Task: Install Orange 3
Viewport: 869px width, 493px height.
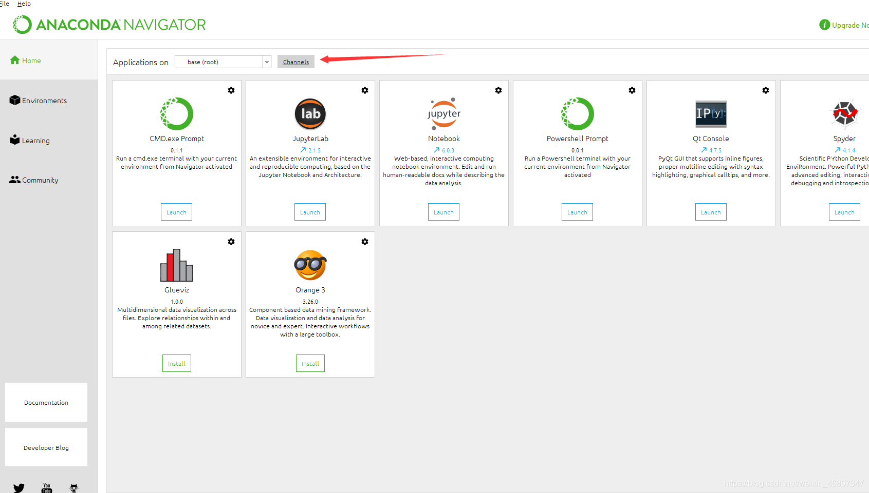Action: (310, 363)
